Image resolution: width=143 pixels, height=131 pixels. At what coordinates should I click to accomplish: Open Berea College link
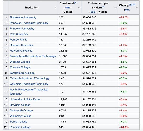click(19, 122)
